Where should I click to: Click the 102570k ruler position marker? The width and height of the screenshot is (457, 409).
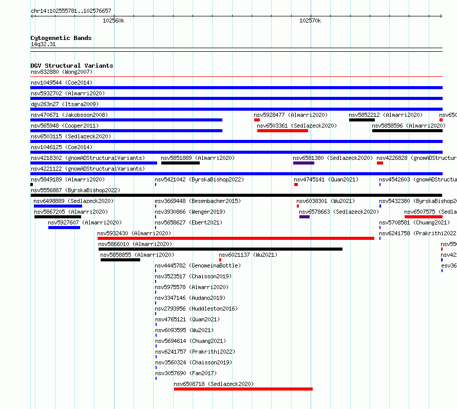pos(310,21)
